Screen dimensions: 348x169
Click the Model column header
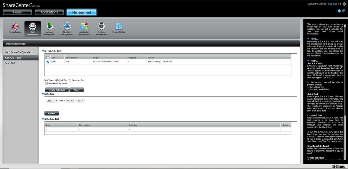pyautogui.click(x=109, y=57)
